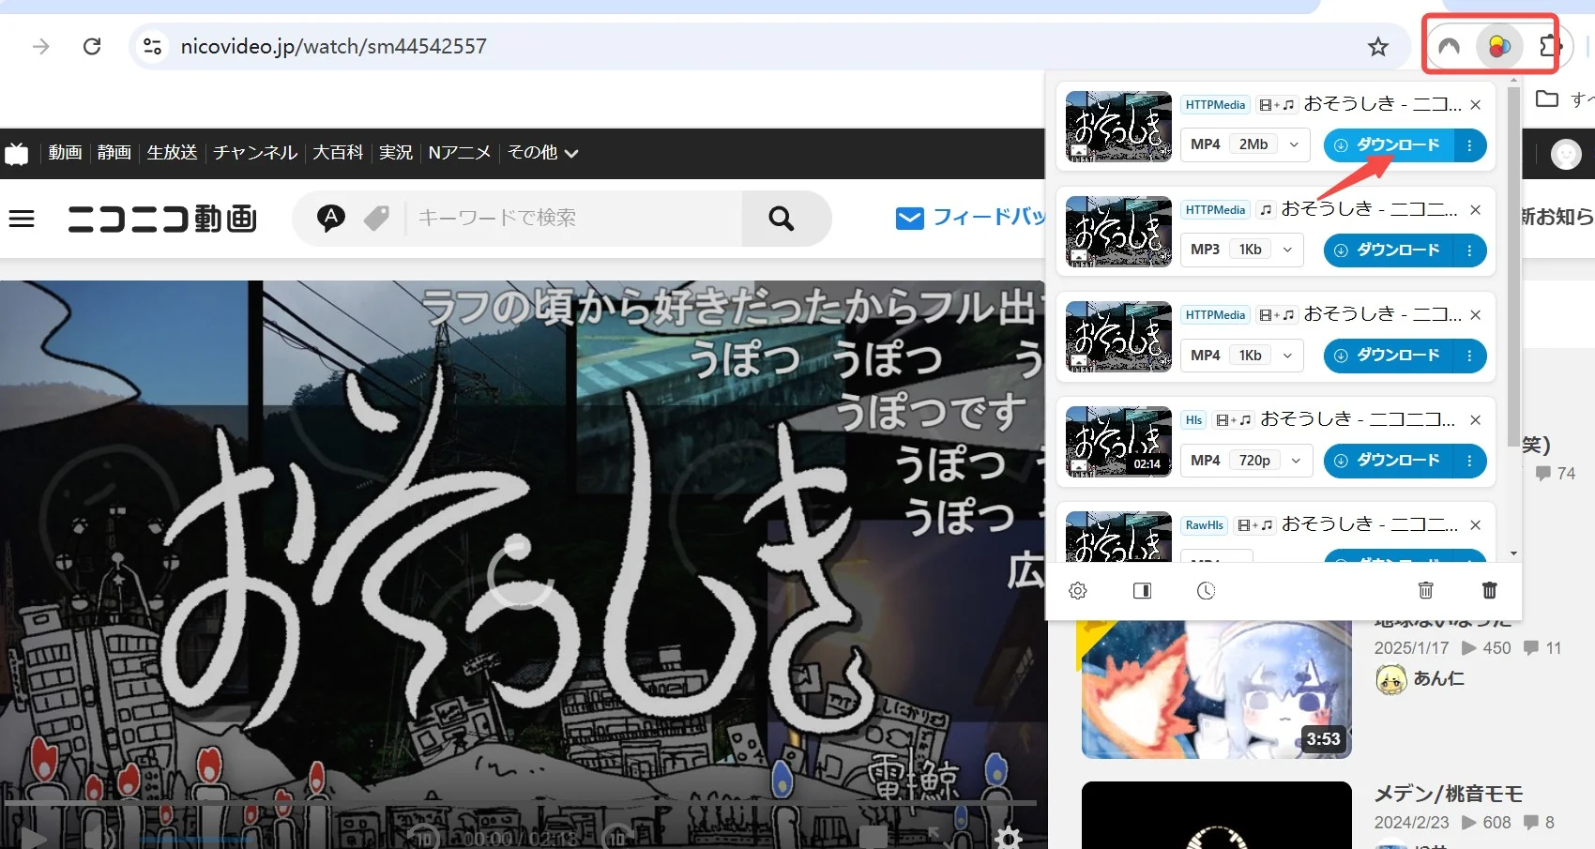The image size is (1595, 849).
Task: Click the HTTPMedia tag on MP3 entry
Action: coord(1215,210)
